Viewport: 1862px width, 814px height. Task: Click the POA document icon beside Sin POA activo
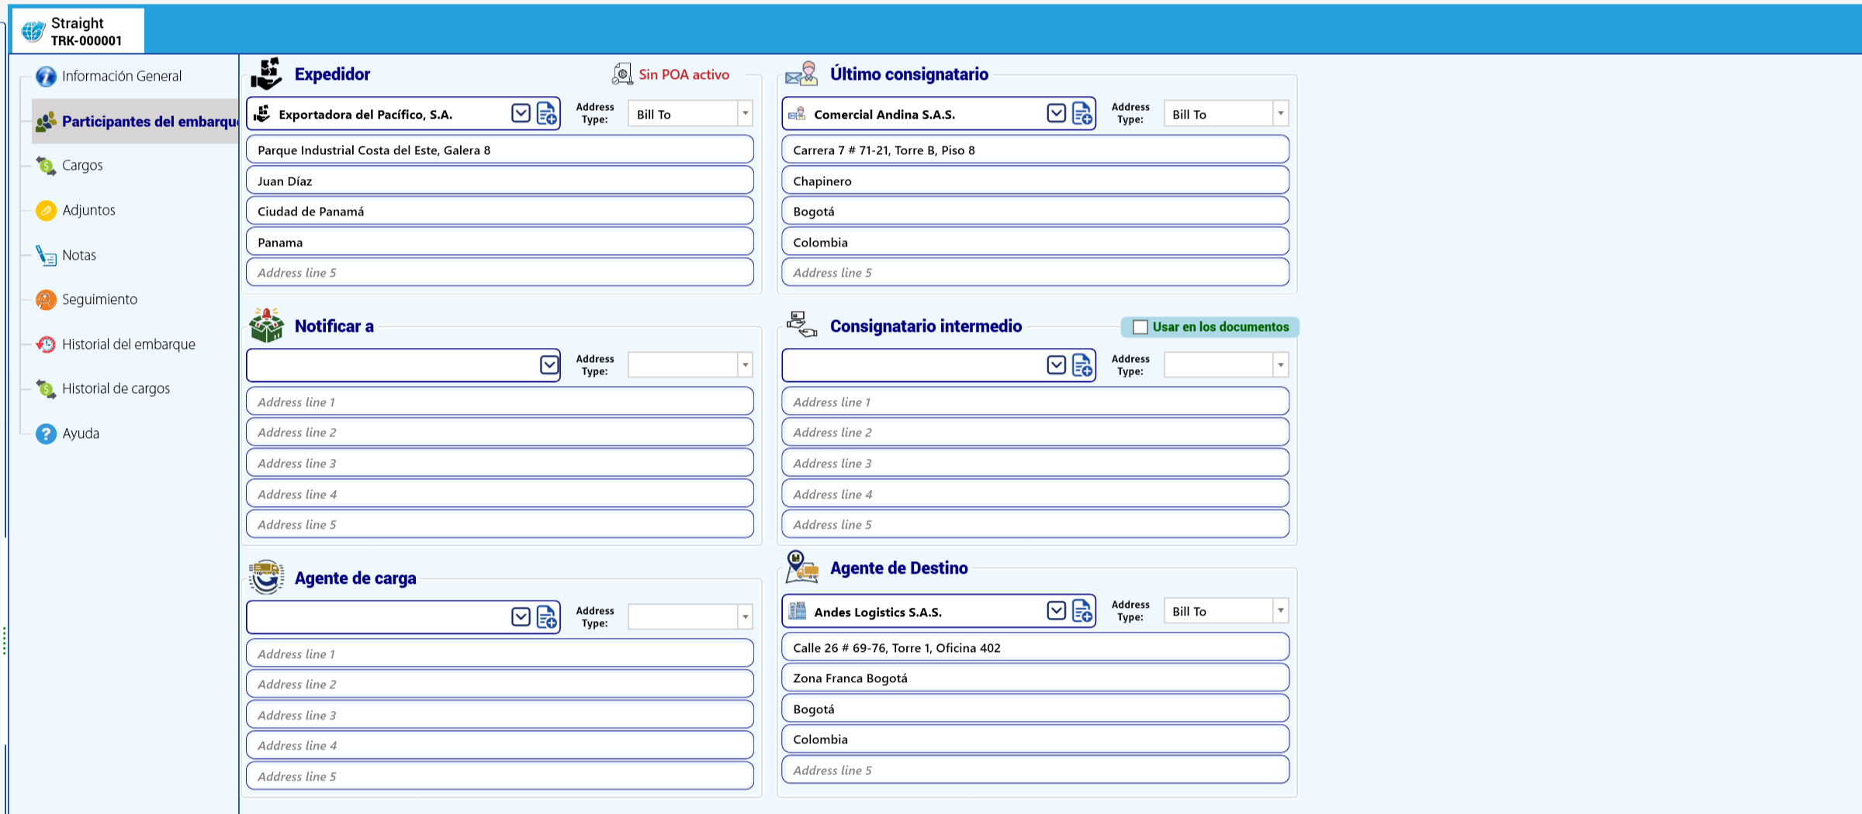[x=622, y=74]
